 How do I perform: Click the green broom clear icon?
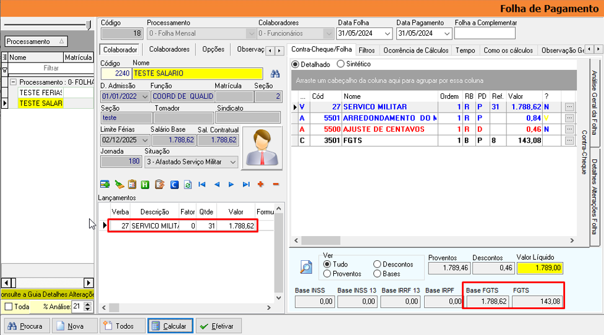[x=119, y=184]
